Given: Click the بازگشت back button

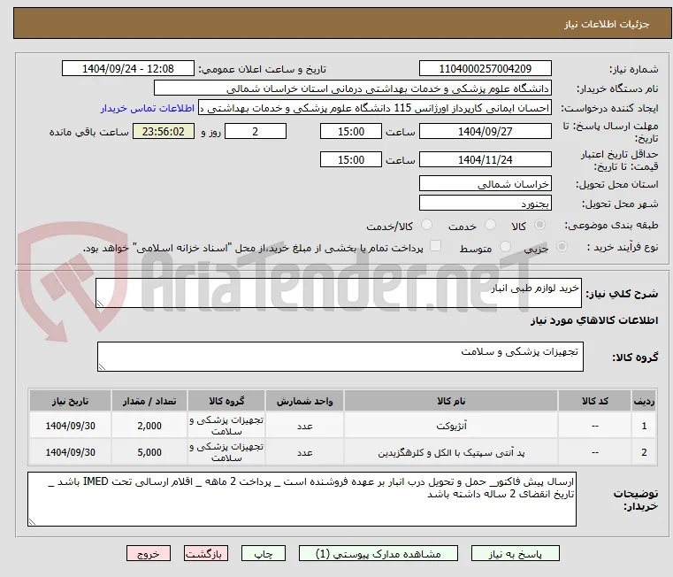Looking at the screenshot, I should tap(205, 553).
